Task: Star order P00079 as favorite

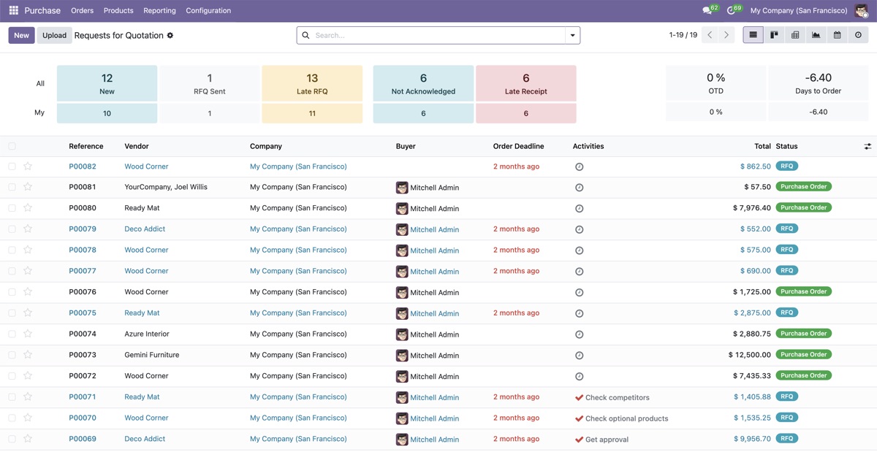Action: point(28,229)
